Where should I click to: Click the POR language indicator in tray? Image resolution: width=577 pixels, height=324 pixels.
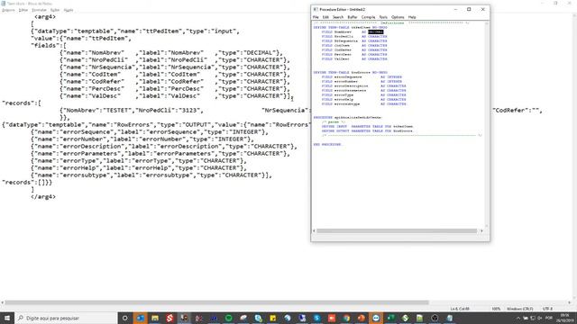point(549,318)
